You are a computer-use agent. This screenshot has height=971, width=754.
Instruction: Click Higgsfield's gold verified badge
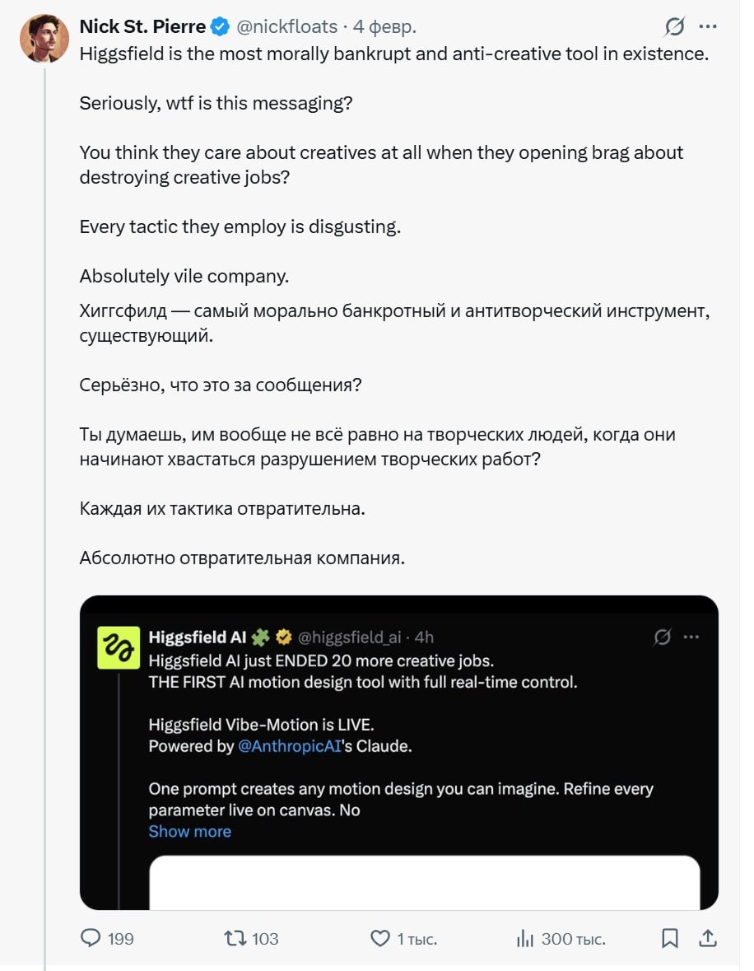(284, 637)
